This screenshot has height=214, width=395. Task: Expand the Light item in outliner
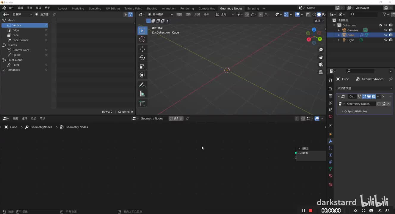click(339, 40)
